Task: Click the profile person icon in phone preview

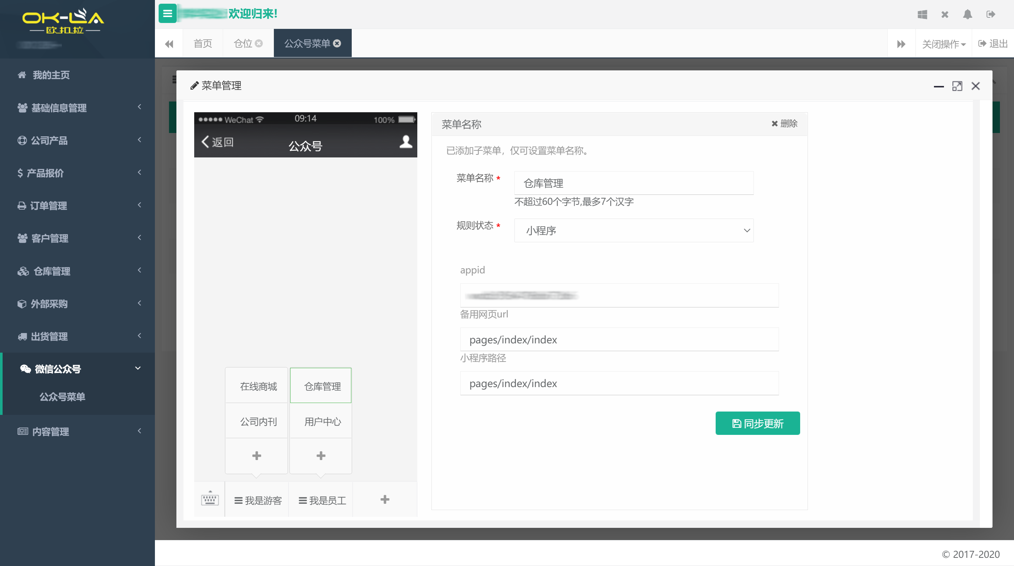Action: click(x=406, y=141)
